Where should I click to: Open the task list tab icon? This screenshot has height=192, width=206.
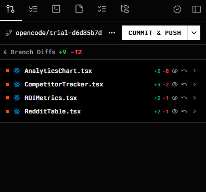(x=102, y=9)
